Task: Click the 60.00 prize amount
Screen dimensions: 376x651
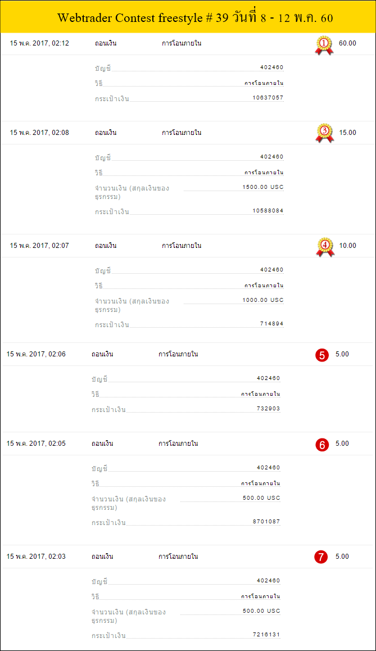Action: [347, 43]
